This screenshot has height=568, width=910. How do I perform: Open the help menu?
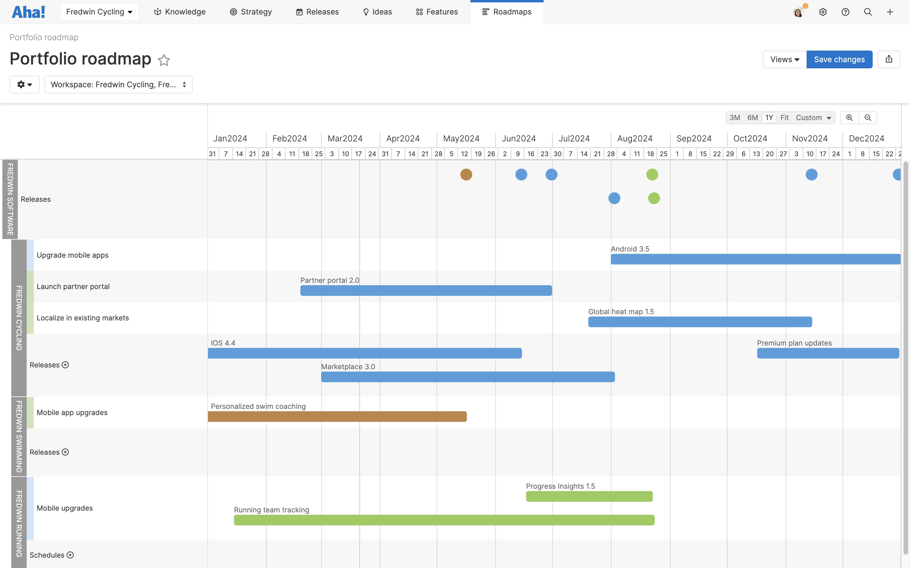(x=845, y=12)
